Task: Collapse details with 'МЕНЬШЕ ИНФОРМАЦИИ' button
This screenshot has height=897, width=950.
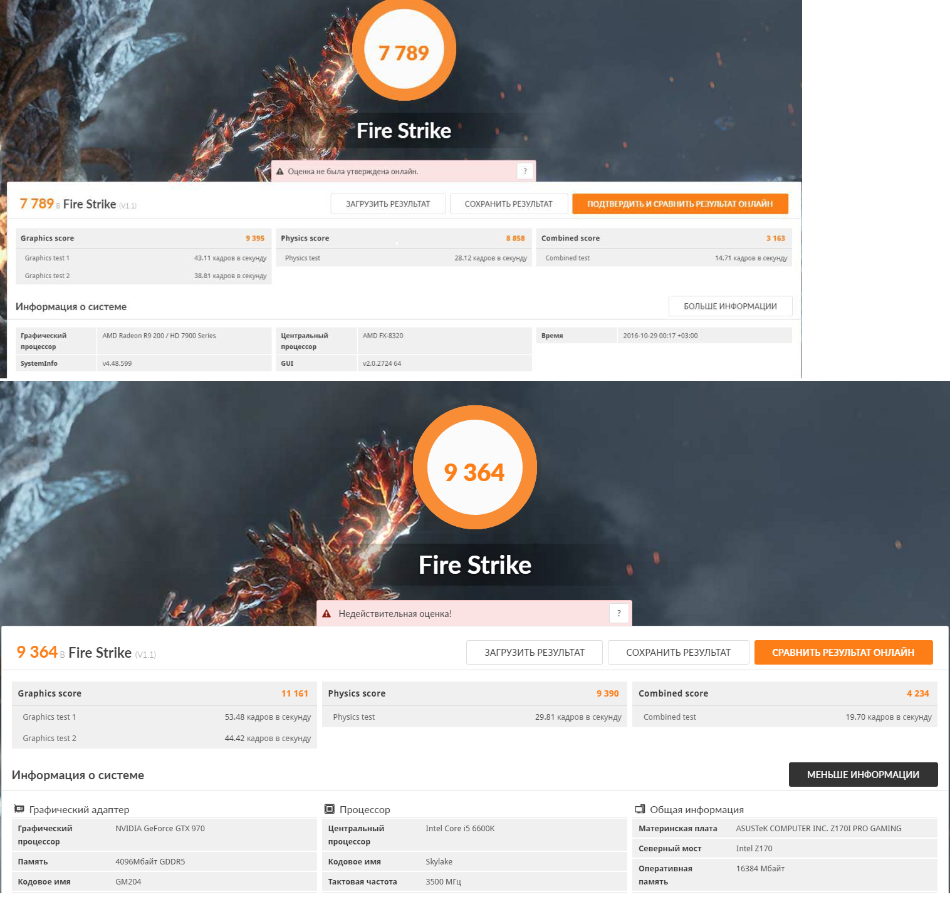Action: tap(863, 774)
